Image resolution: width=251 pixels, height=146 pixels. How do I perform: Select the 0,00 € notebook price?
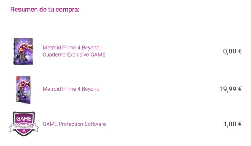[x=233, y=51]
